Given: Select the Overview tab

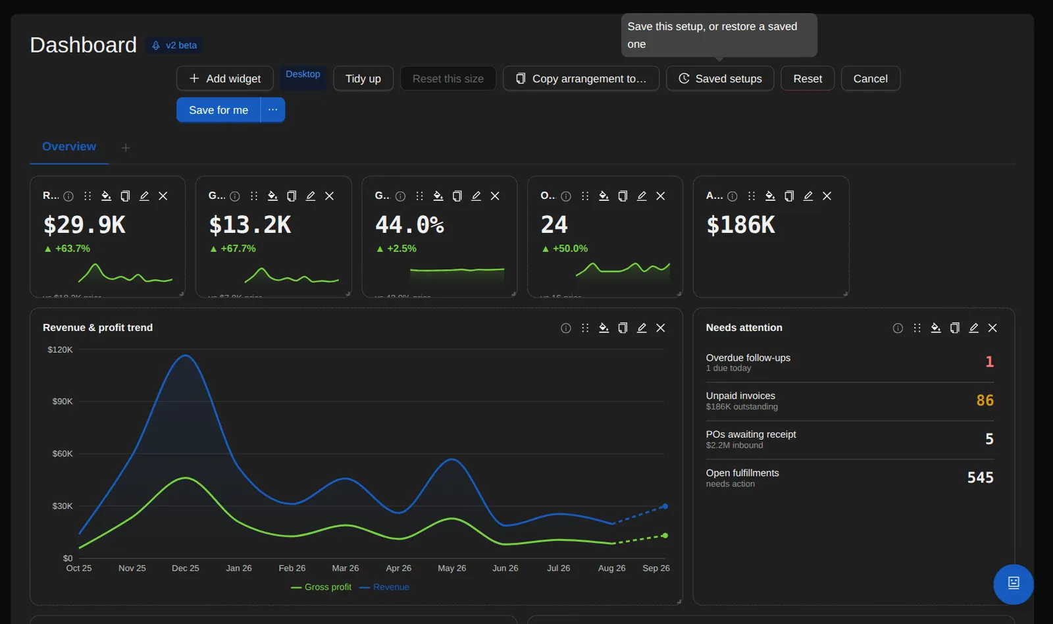Looking at the screenshot, I should click(69, 147).
